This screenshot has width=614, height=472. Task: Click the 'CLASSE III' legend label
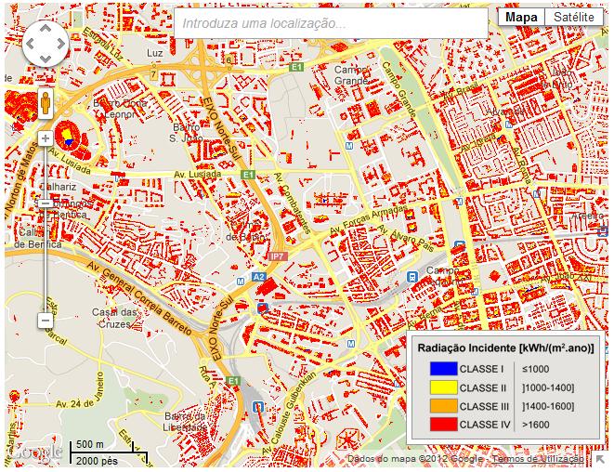[x=484, y=407]
